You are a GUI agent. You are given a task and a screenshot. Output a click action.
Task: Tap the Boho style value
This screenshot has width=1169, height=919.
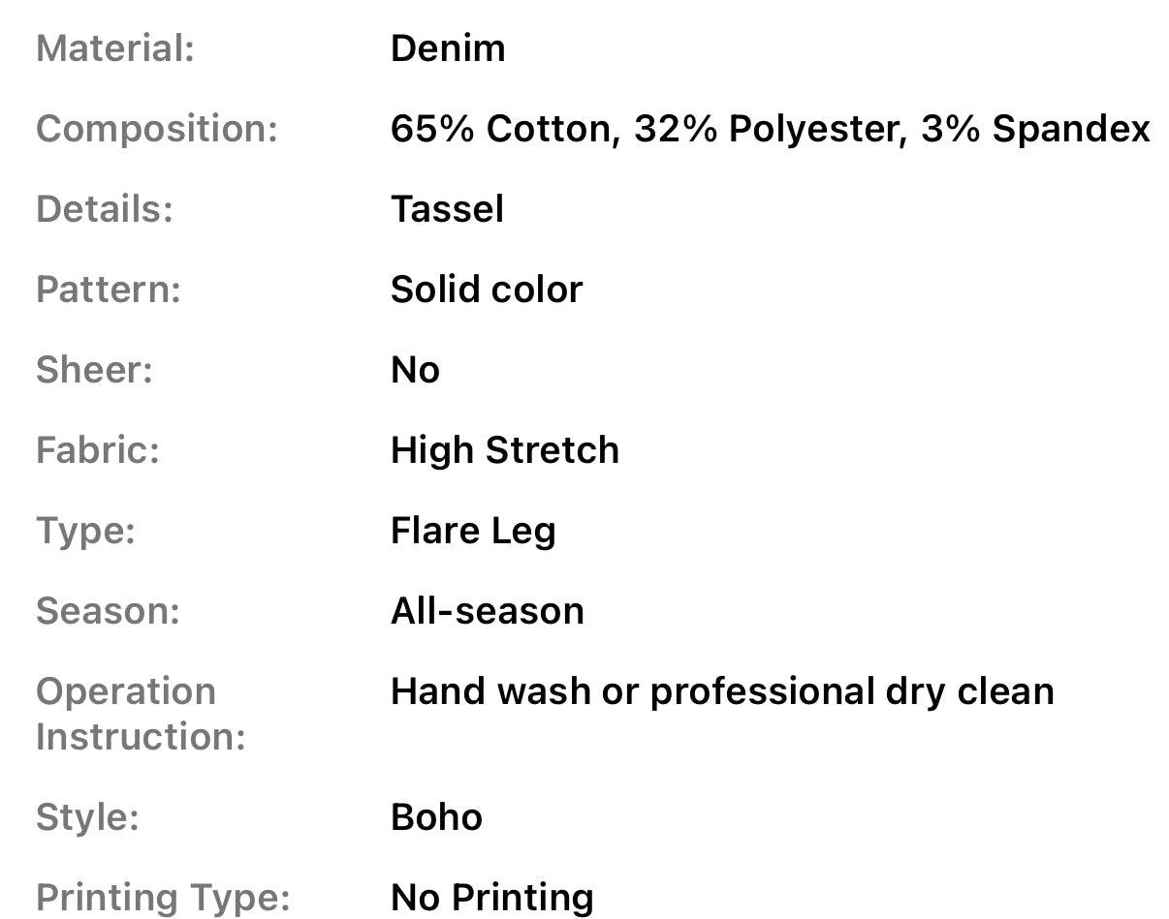pyautogui.click(x=436, y=817)
